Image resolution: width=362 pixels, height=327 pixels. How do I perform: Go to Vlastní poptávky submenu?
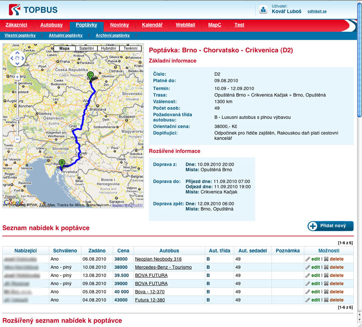(20, 35)
